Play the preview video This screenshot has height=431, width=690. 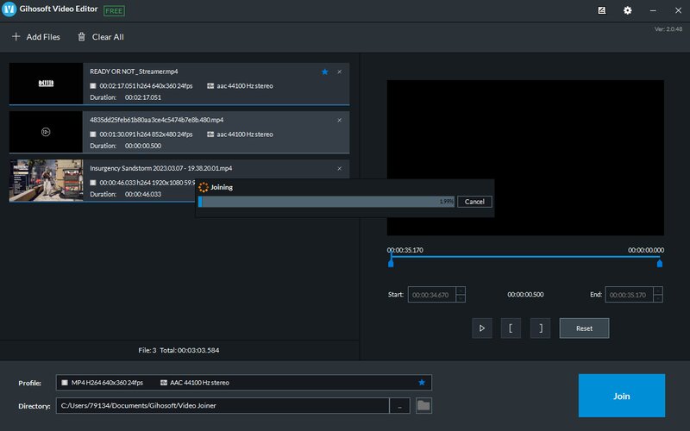click(482, 328)
